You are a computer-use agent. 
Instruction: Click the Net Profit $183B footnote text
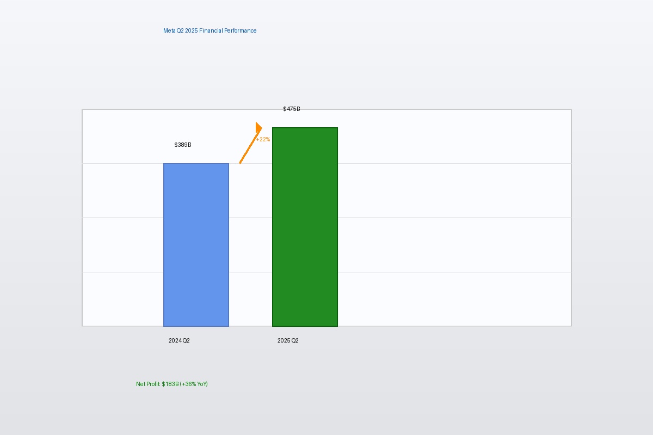[x=172, y=384]
